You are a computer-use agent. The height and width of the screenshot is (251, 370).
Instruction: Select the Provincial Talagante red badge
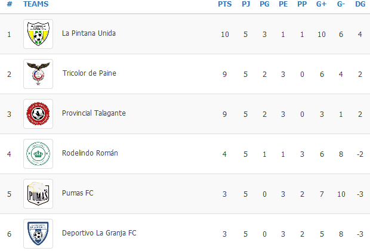(x=38, y=114)
